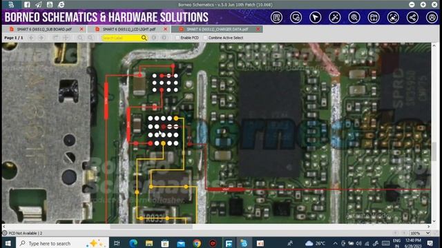Viewport: 442px width, 248px height.
Task: Click the 'PCD Not Available | 2' status text
Action: pos(26,234)
